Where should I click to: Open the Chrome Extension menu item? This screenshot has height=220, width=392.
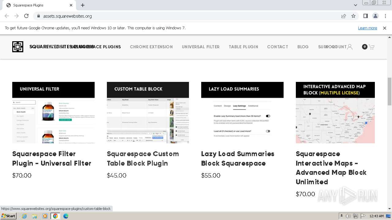click(151, 47)
